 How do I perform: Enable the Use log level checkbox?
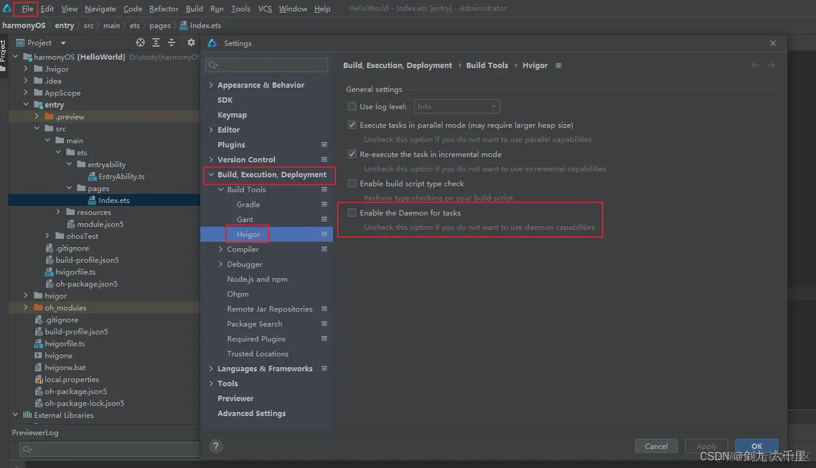(x=352, y=106)
